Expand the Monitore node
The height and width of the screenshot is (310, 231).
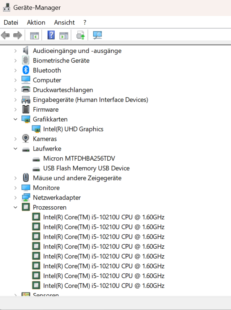[x=16, y=188]
